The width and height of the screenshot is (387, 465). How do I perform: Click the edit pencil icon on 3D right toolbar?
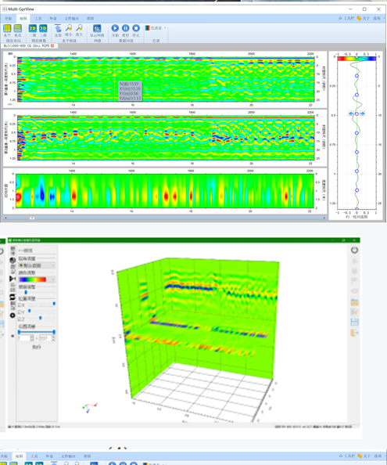point(354,312)
